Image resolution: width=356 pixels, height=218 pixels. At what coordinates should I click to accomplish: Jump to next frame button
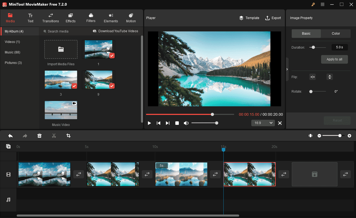(x=168, y=123)
